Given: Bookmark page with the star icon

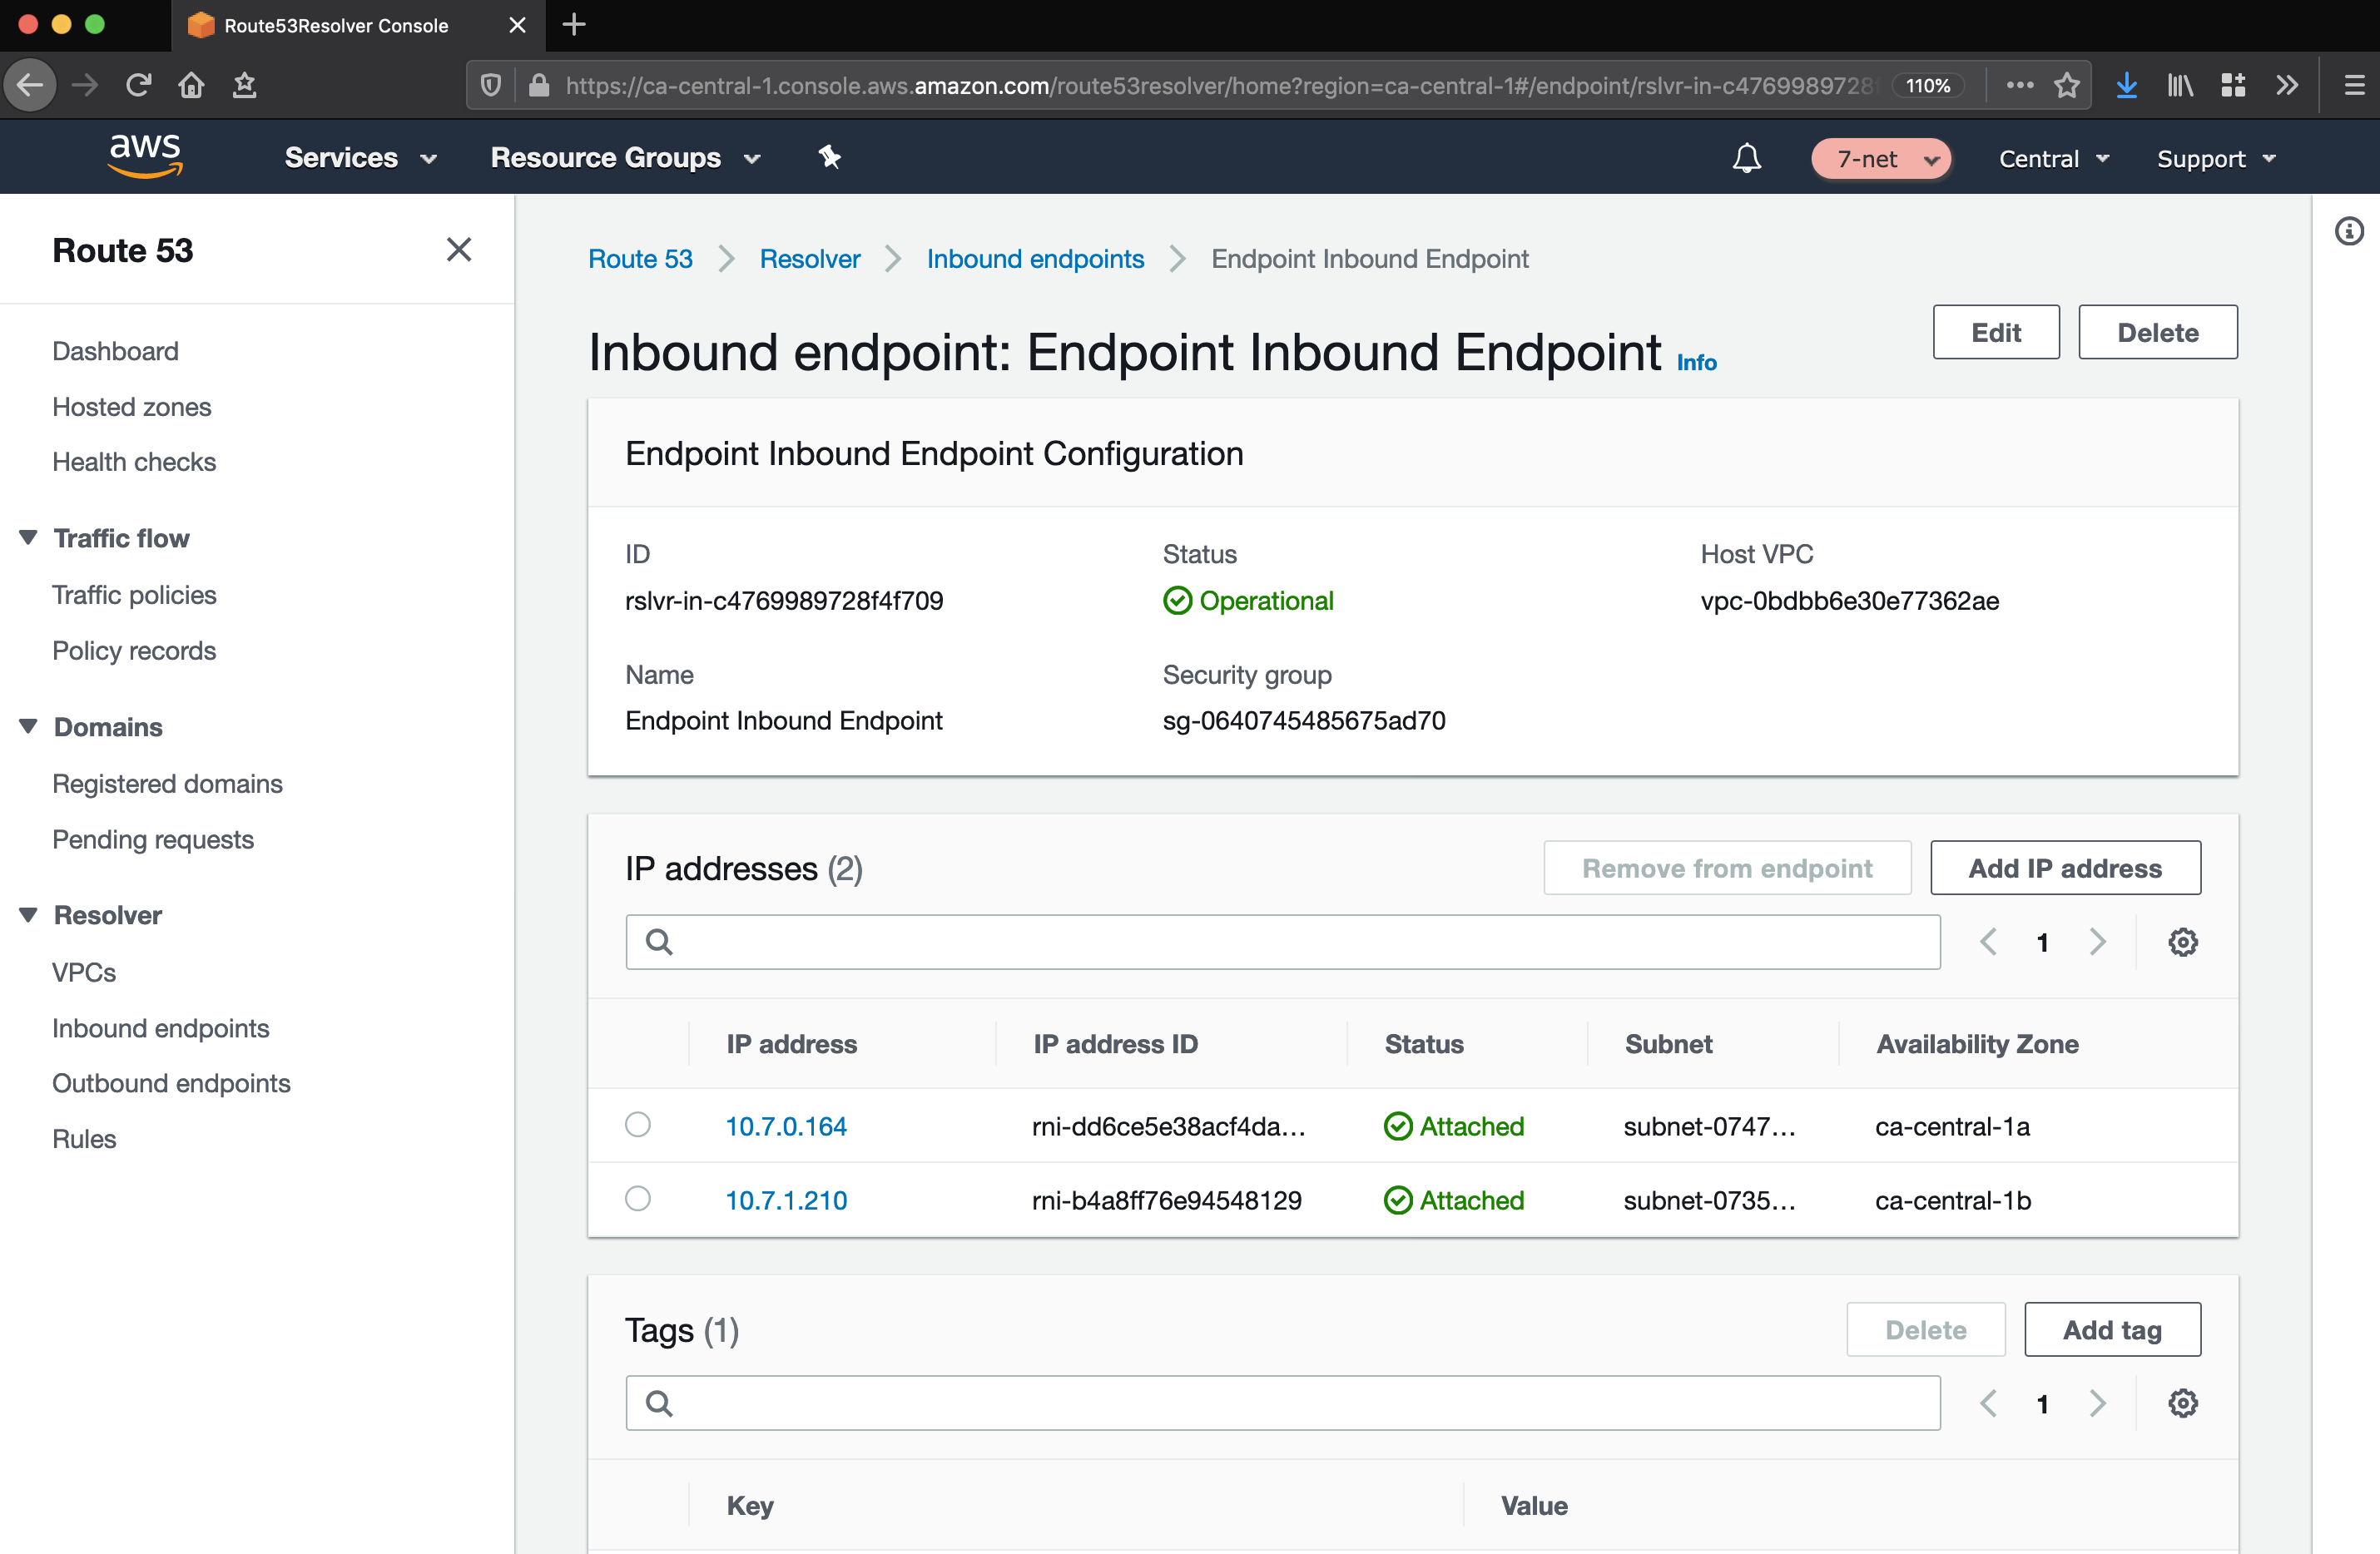Looking at the screenshot, I should coord(2067,85).
